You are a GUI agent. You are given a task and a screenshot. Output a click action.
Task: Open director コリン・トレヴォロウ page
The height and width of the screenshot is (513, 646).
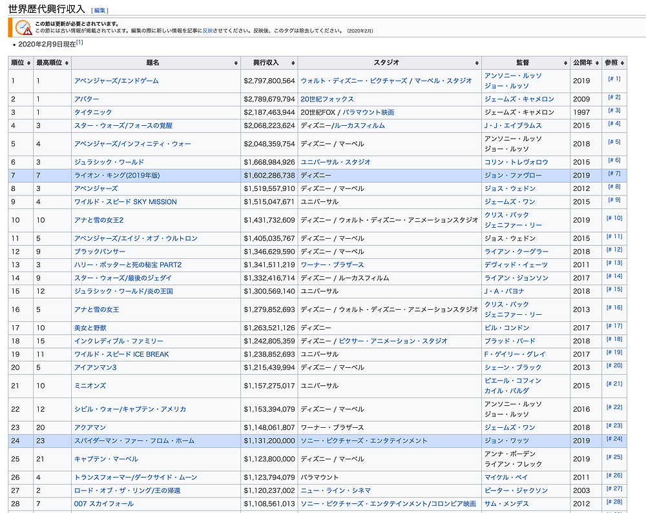pyautogui.click(x=516, y=162)
